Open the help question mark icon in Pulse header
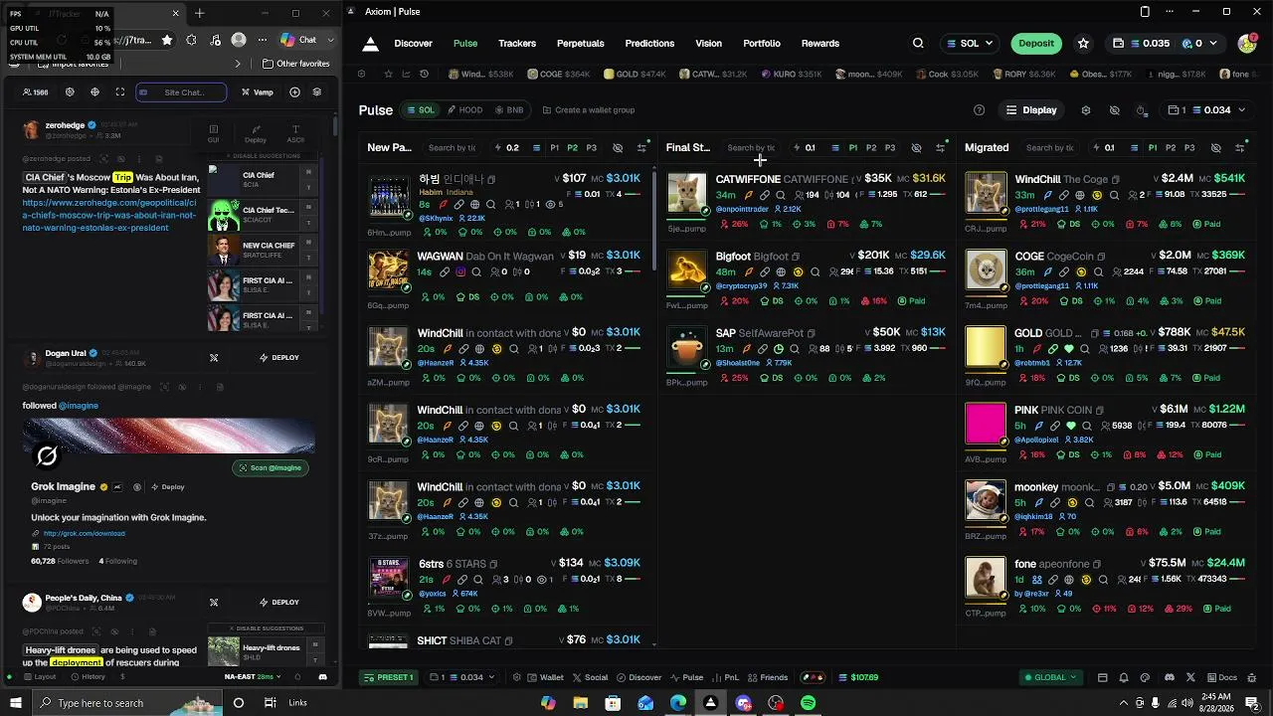The height and width of the screenshot is (716, 1273). tap(979, 110)
